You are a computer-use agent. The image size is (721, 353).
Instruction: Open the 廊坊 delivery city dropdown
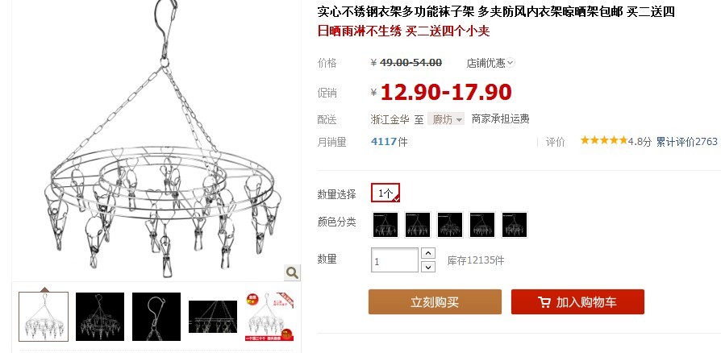tap(446, 119)
